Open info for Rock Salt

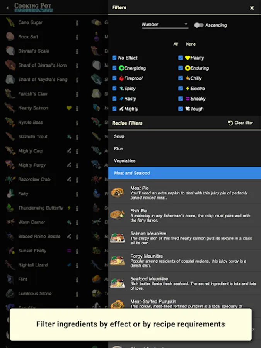[77, 37]
